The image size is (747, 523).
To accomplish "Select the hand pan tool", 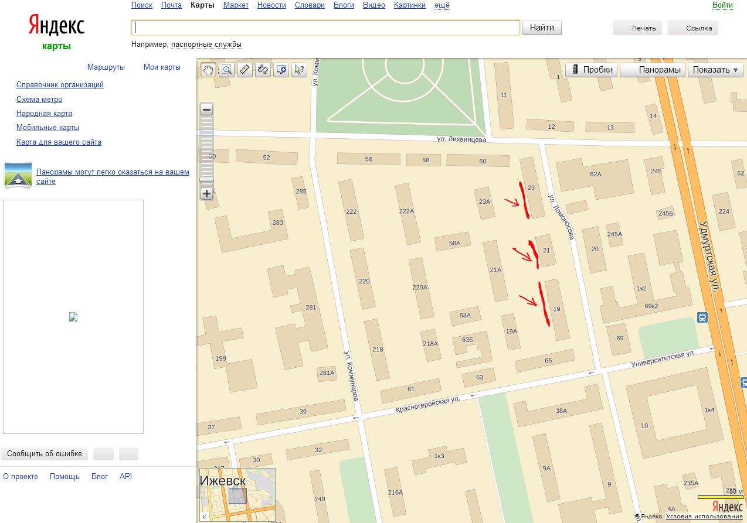I will 208,70.
